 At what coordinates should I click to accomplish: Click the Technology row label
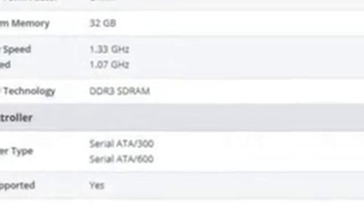click(x=28, y=91)
